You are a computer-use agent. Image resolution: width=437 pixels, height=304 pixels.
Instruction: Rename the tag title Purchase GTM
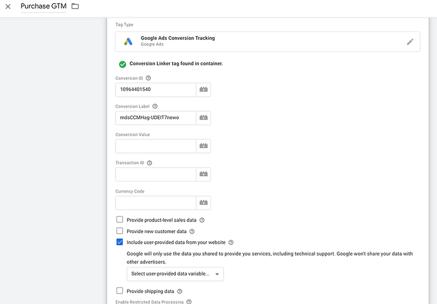pyautogui.click(x=43, y=6)
